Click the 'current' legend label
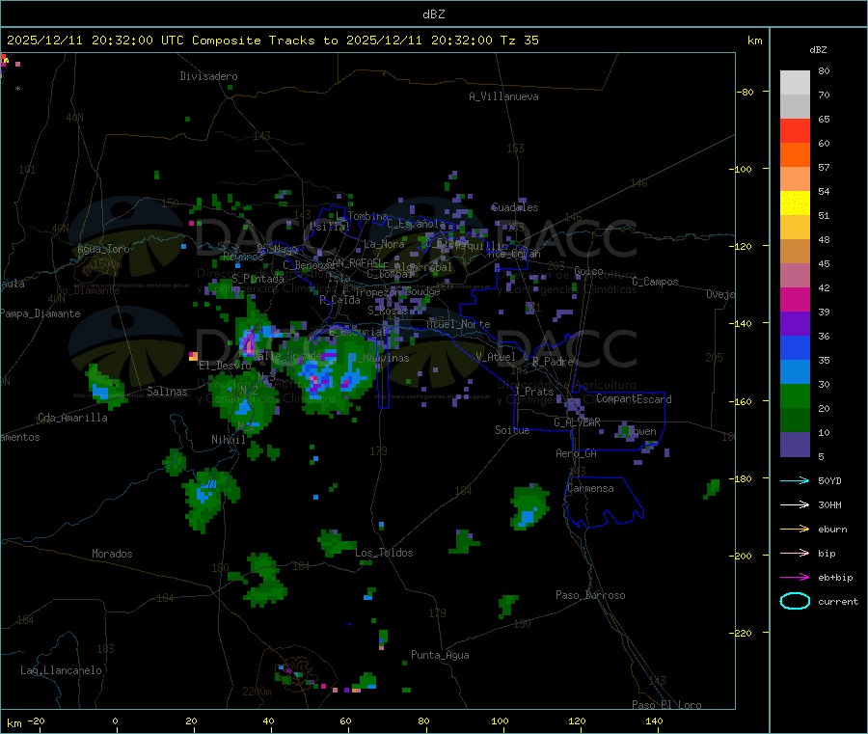The width and height of the screenshot is (868, 734). point(838,602)
